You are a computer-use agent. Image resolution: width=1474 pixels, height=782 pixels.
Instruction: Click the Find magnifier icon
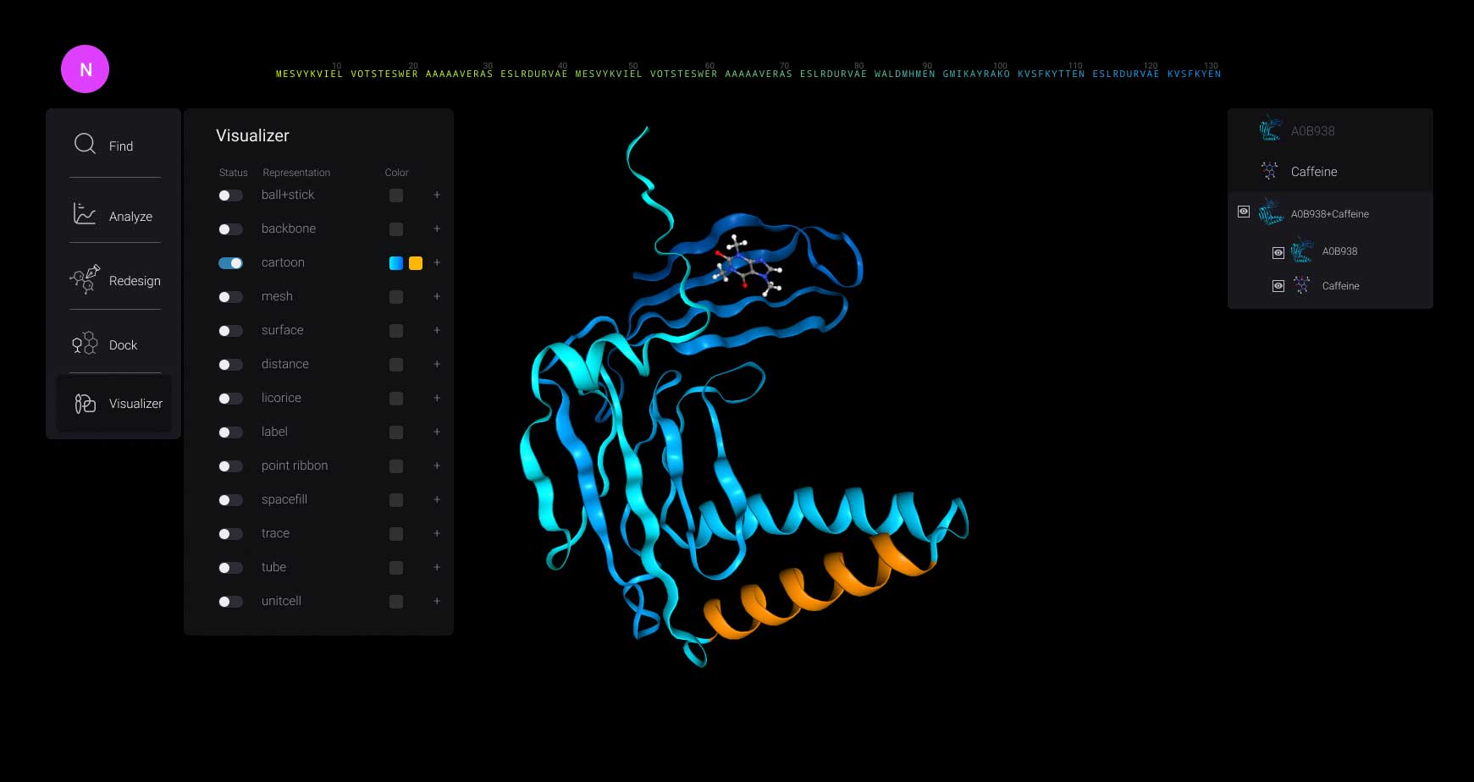pyautogui.click(x=85, y=145)
